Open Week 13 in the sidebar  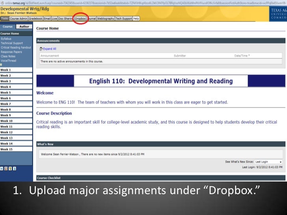[x=16, y=138]
